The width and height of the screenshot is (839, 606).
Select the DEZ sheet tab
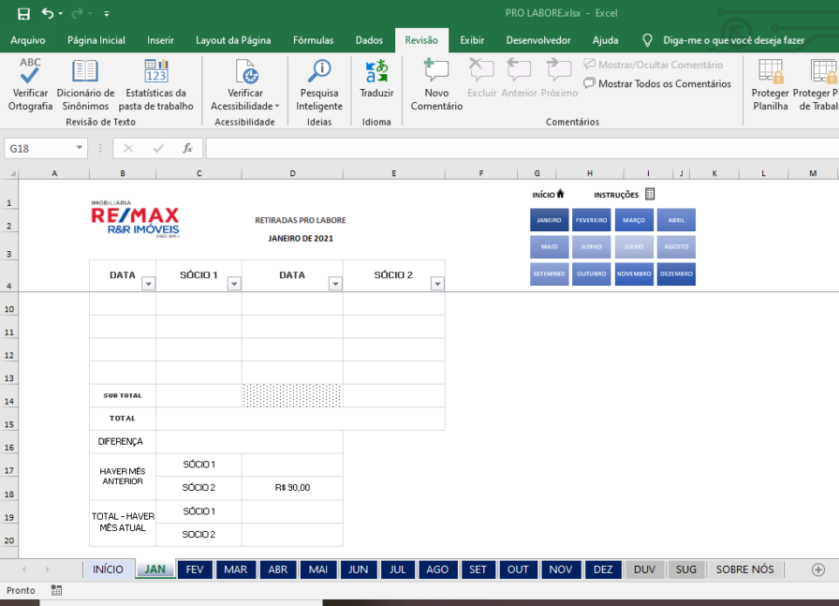pos(603,569)
